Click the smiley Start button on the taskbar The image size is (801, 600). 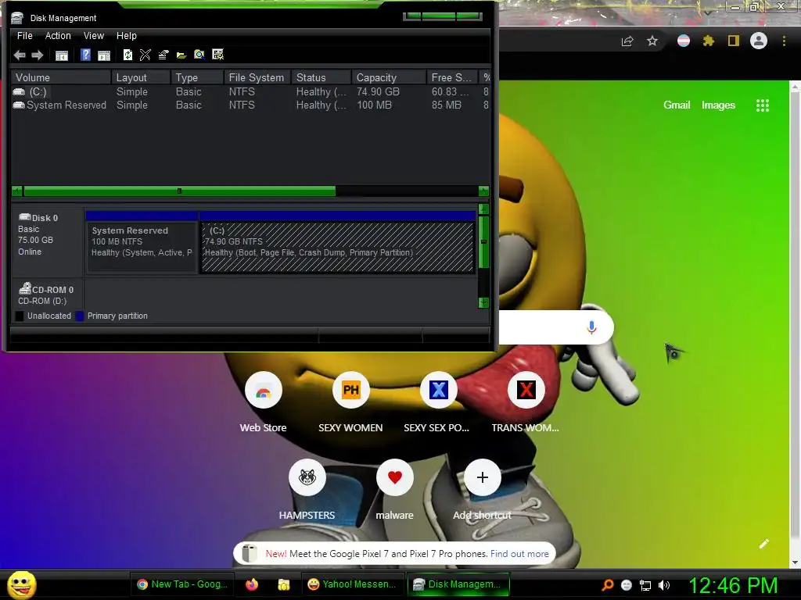point(21,584)
